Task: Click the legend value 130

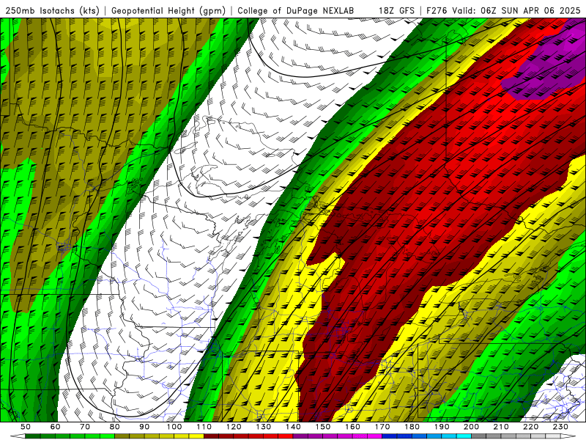Action: pyautogui.click(x=264, y=427)
